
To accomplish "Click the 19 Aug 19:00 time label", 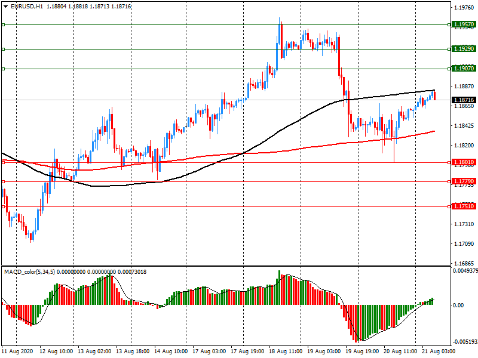I will click(x=362, y=351).
